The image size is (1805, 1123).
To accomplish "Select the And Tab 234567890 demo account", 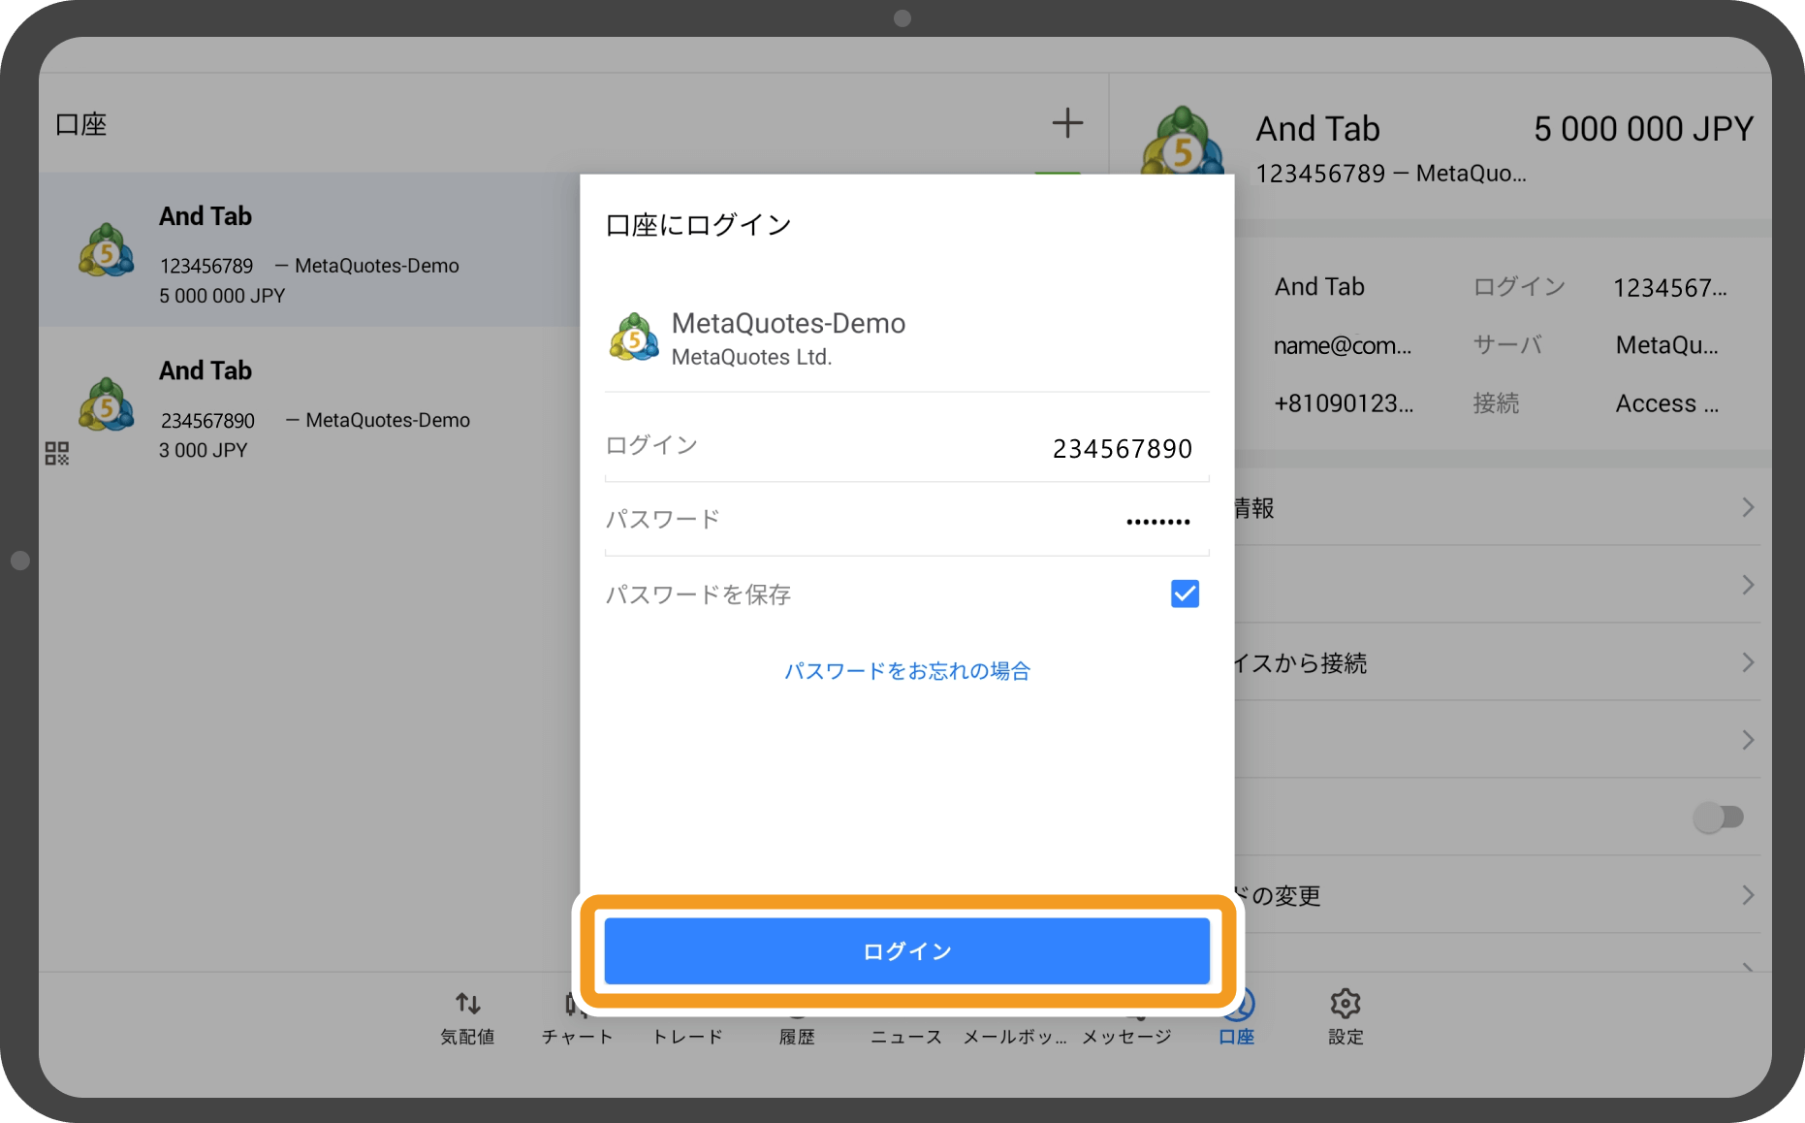I will point(291,407).
